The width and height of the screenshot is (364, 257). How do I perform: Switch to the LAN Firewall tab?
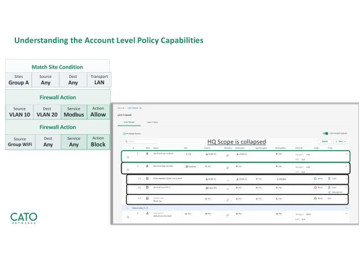click(127, 122)
